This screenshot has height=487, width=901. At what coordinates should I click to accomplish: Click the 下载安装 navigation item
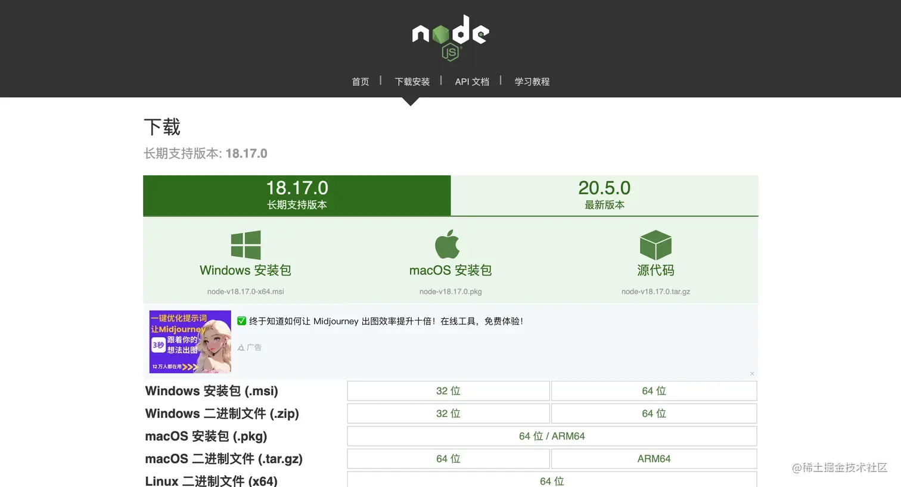(x=412, y=82)
